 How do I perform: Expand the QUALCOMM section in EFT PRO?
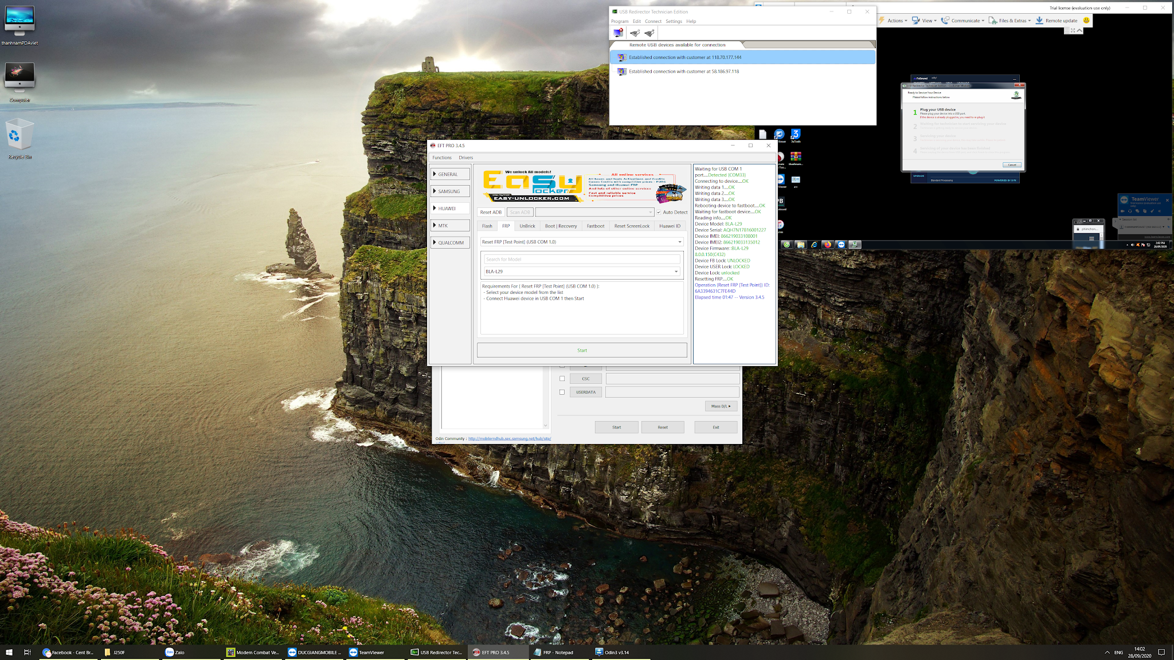click(x=451, y=243)
